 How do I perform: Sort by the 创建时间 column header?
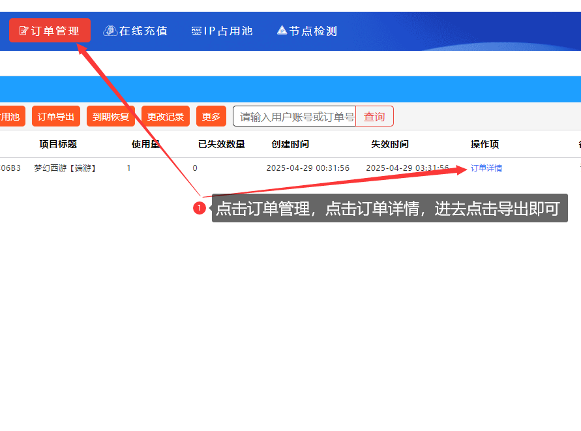pyautogui.click(x=290, y=144)
